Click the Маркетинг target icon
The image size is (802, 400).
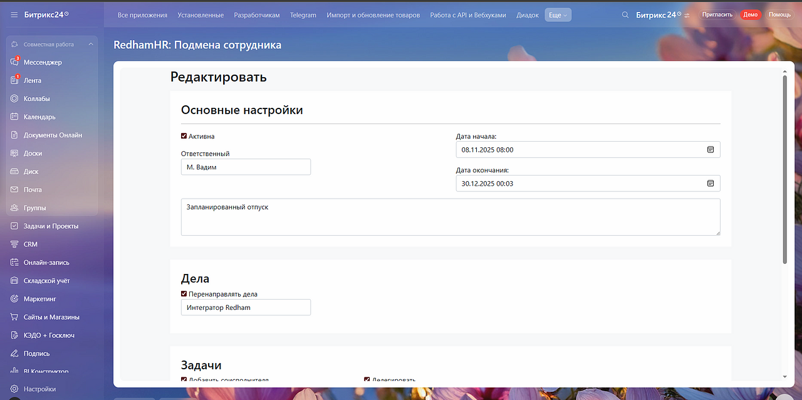[14, 298]
